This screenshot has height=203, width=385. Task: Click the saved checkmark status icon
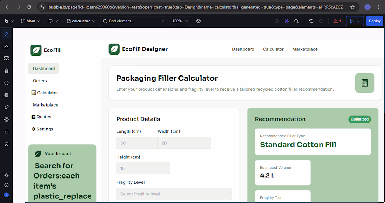pos(277,21)
